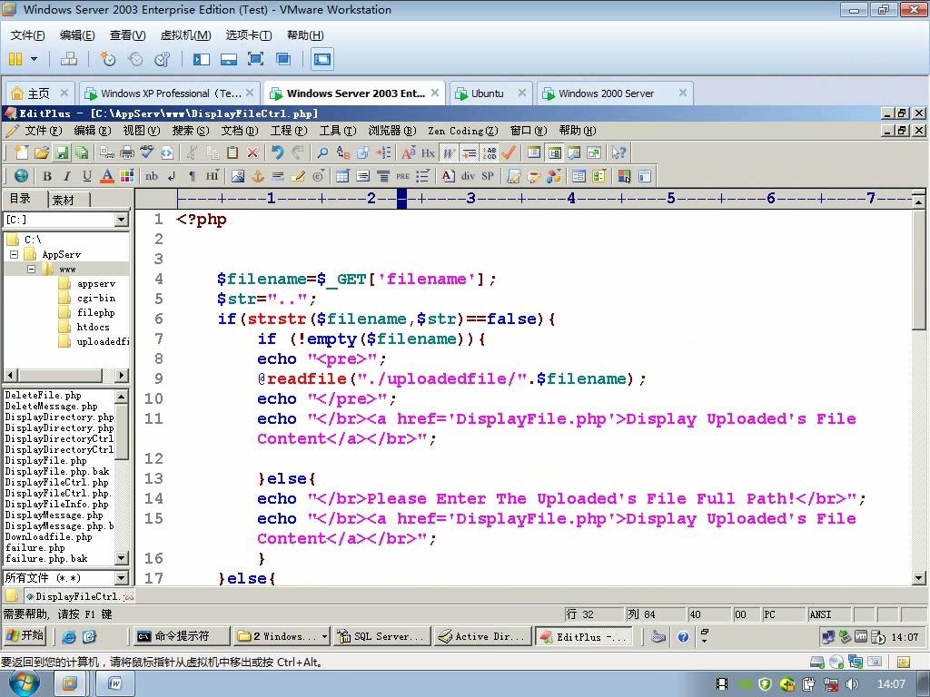The image size is (930, 697).
Task: Run the ABC spell check icon
Action: 146,152
